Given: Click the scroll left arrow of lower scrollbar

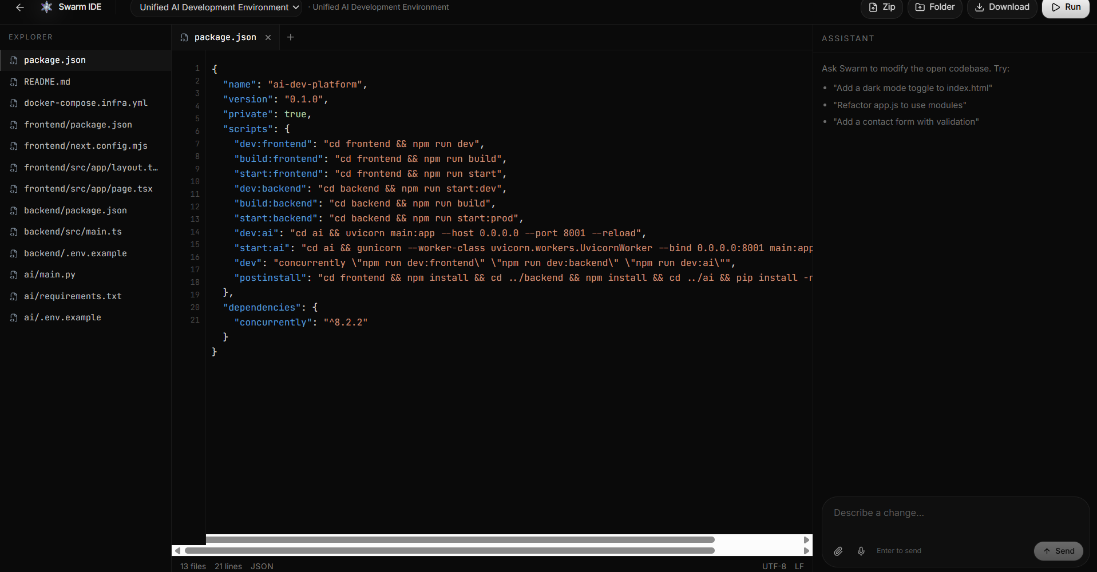Looking at the screenshot, I should (178, 551).
